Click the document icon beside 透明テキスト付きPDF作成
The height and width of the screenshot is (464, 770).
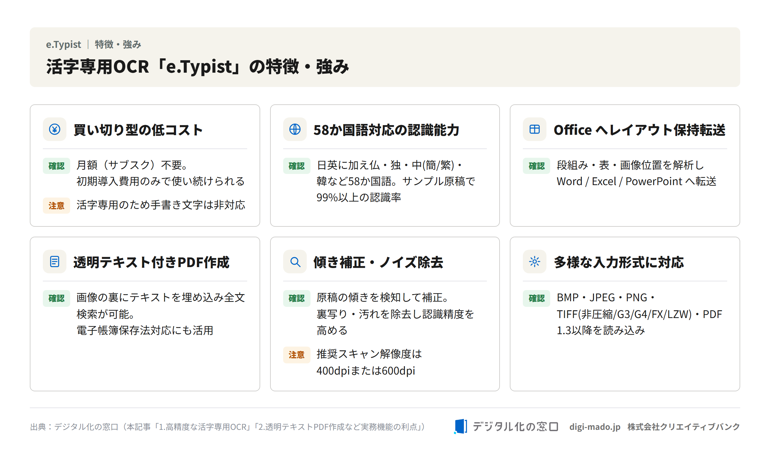point(55,262)
